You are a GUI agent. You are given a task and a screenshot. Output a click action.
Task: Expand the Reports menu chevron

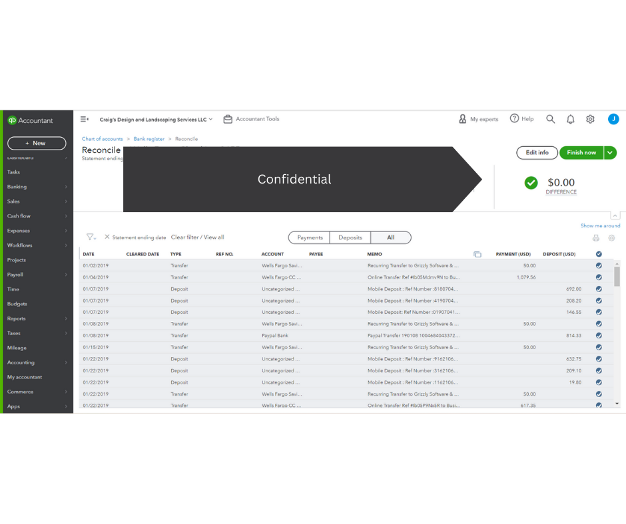click(x=66, y=319)
